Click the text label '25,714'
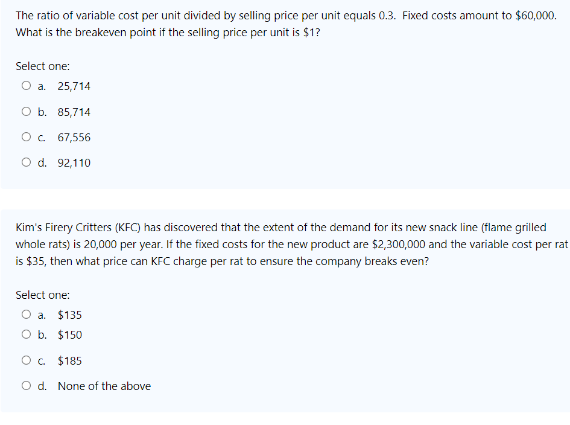Screen dimensions: 570x425 click(73, 86)
